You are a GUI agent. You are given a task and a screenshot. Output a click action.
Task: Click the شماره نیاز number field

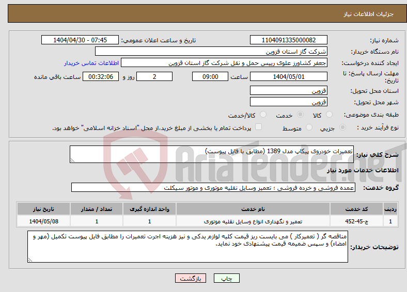point(288,40)
